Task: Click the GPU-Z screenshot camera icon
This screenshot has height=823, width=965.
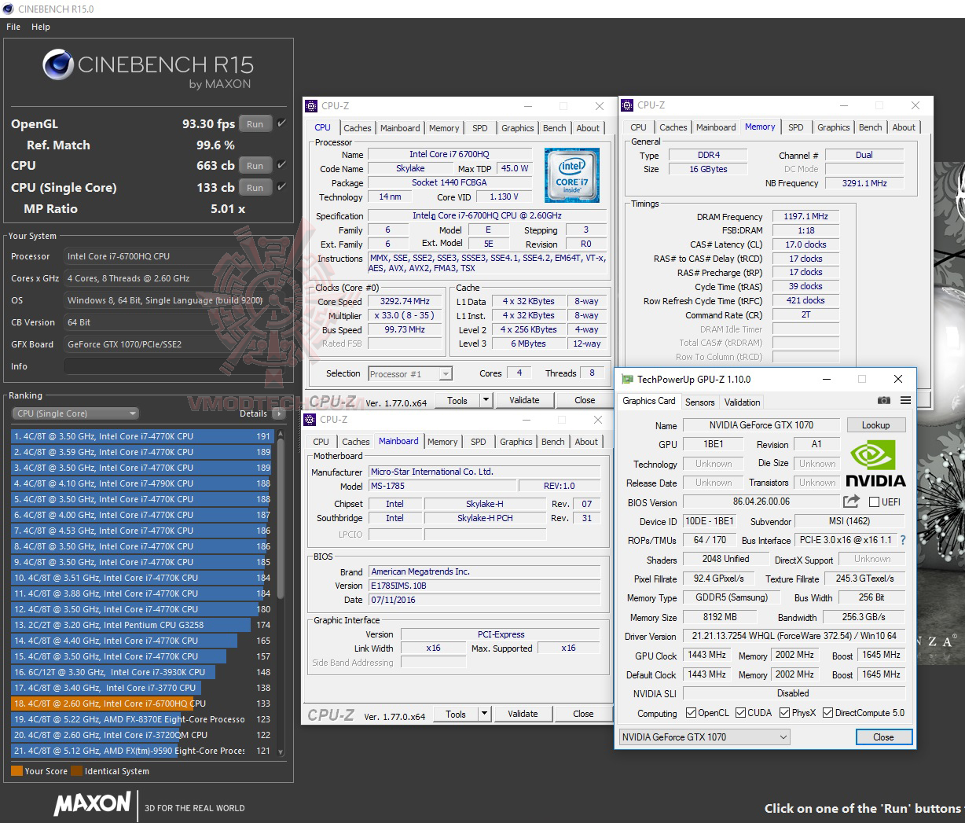Action: click(884, 400)
